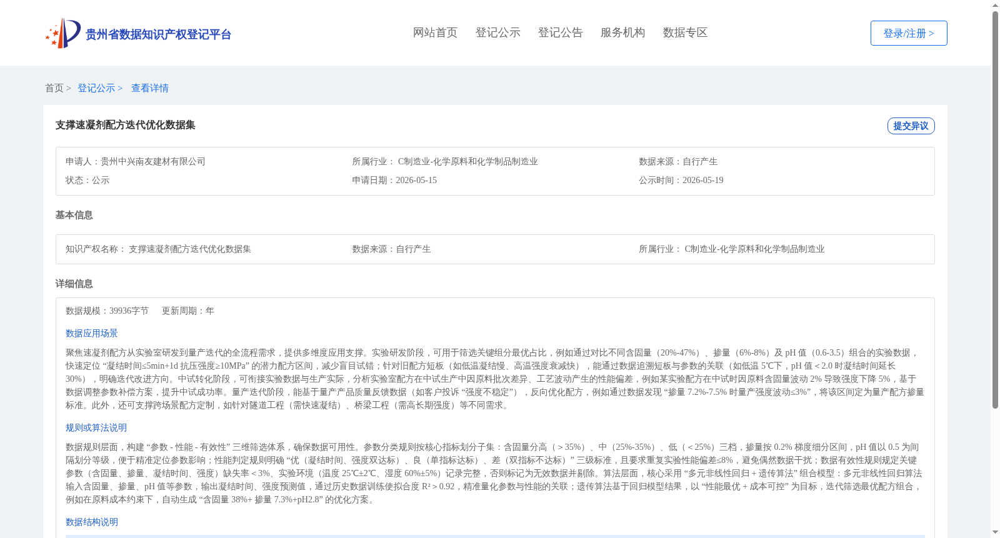Select the 支撑速凝剂配方迭代优化数据集 page heading
This screenshot has height=538, width=1000.
tap(126, 125)
